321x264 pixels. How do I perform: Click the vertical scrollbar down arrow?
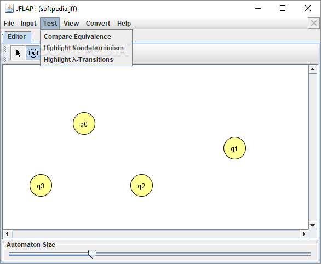[312, 225]
